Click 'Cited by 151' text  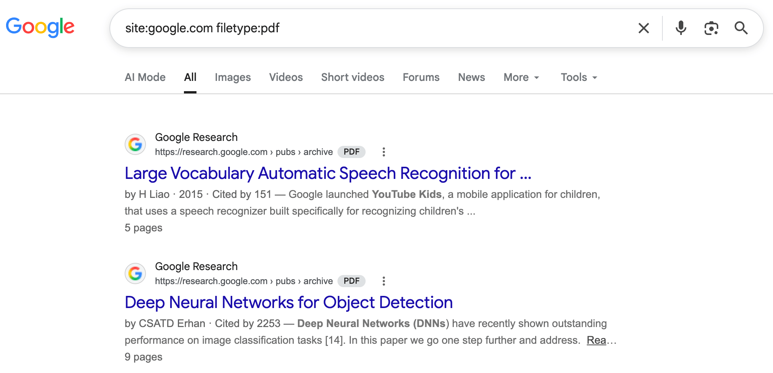click(x=242, y=194)
